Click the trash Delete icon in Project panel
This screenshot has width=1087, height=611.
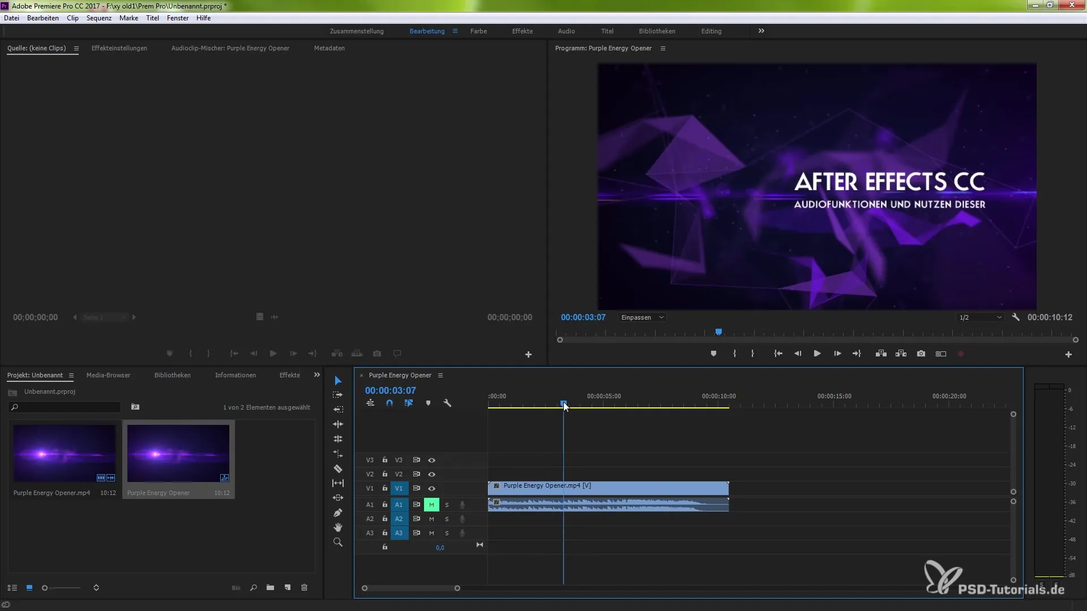305,588
